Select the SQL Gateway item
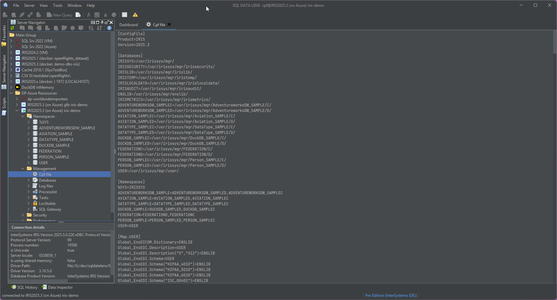The image size is (557, 300). [50, 209]
